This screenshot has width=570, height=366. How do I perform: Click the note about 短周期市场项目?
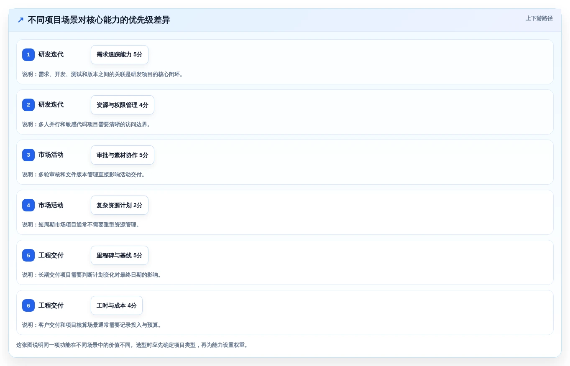[x=82, y=225]
